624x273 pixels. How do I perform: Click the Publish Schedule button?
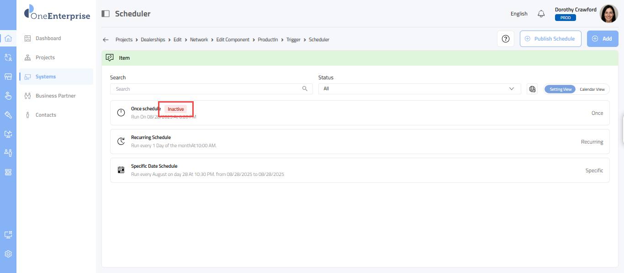click(x=550, y=39)
